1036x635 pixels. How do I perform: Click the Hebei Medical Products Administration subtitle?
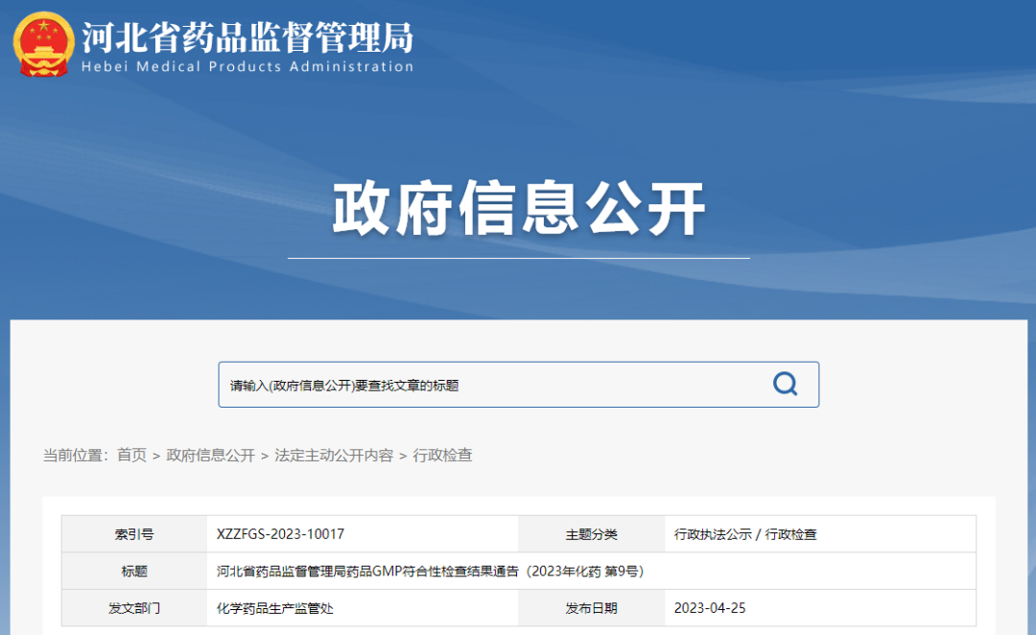pos(247,67)
